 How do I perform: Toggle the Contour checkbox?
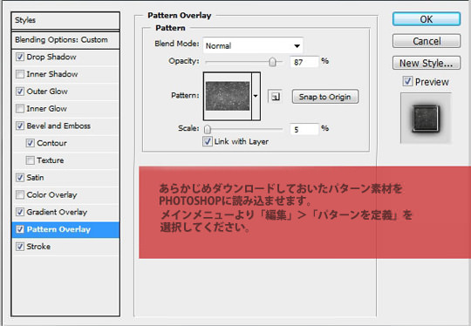point(30,143)
